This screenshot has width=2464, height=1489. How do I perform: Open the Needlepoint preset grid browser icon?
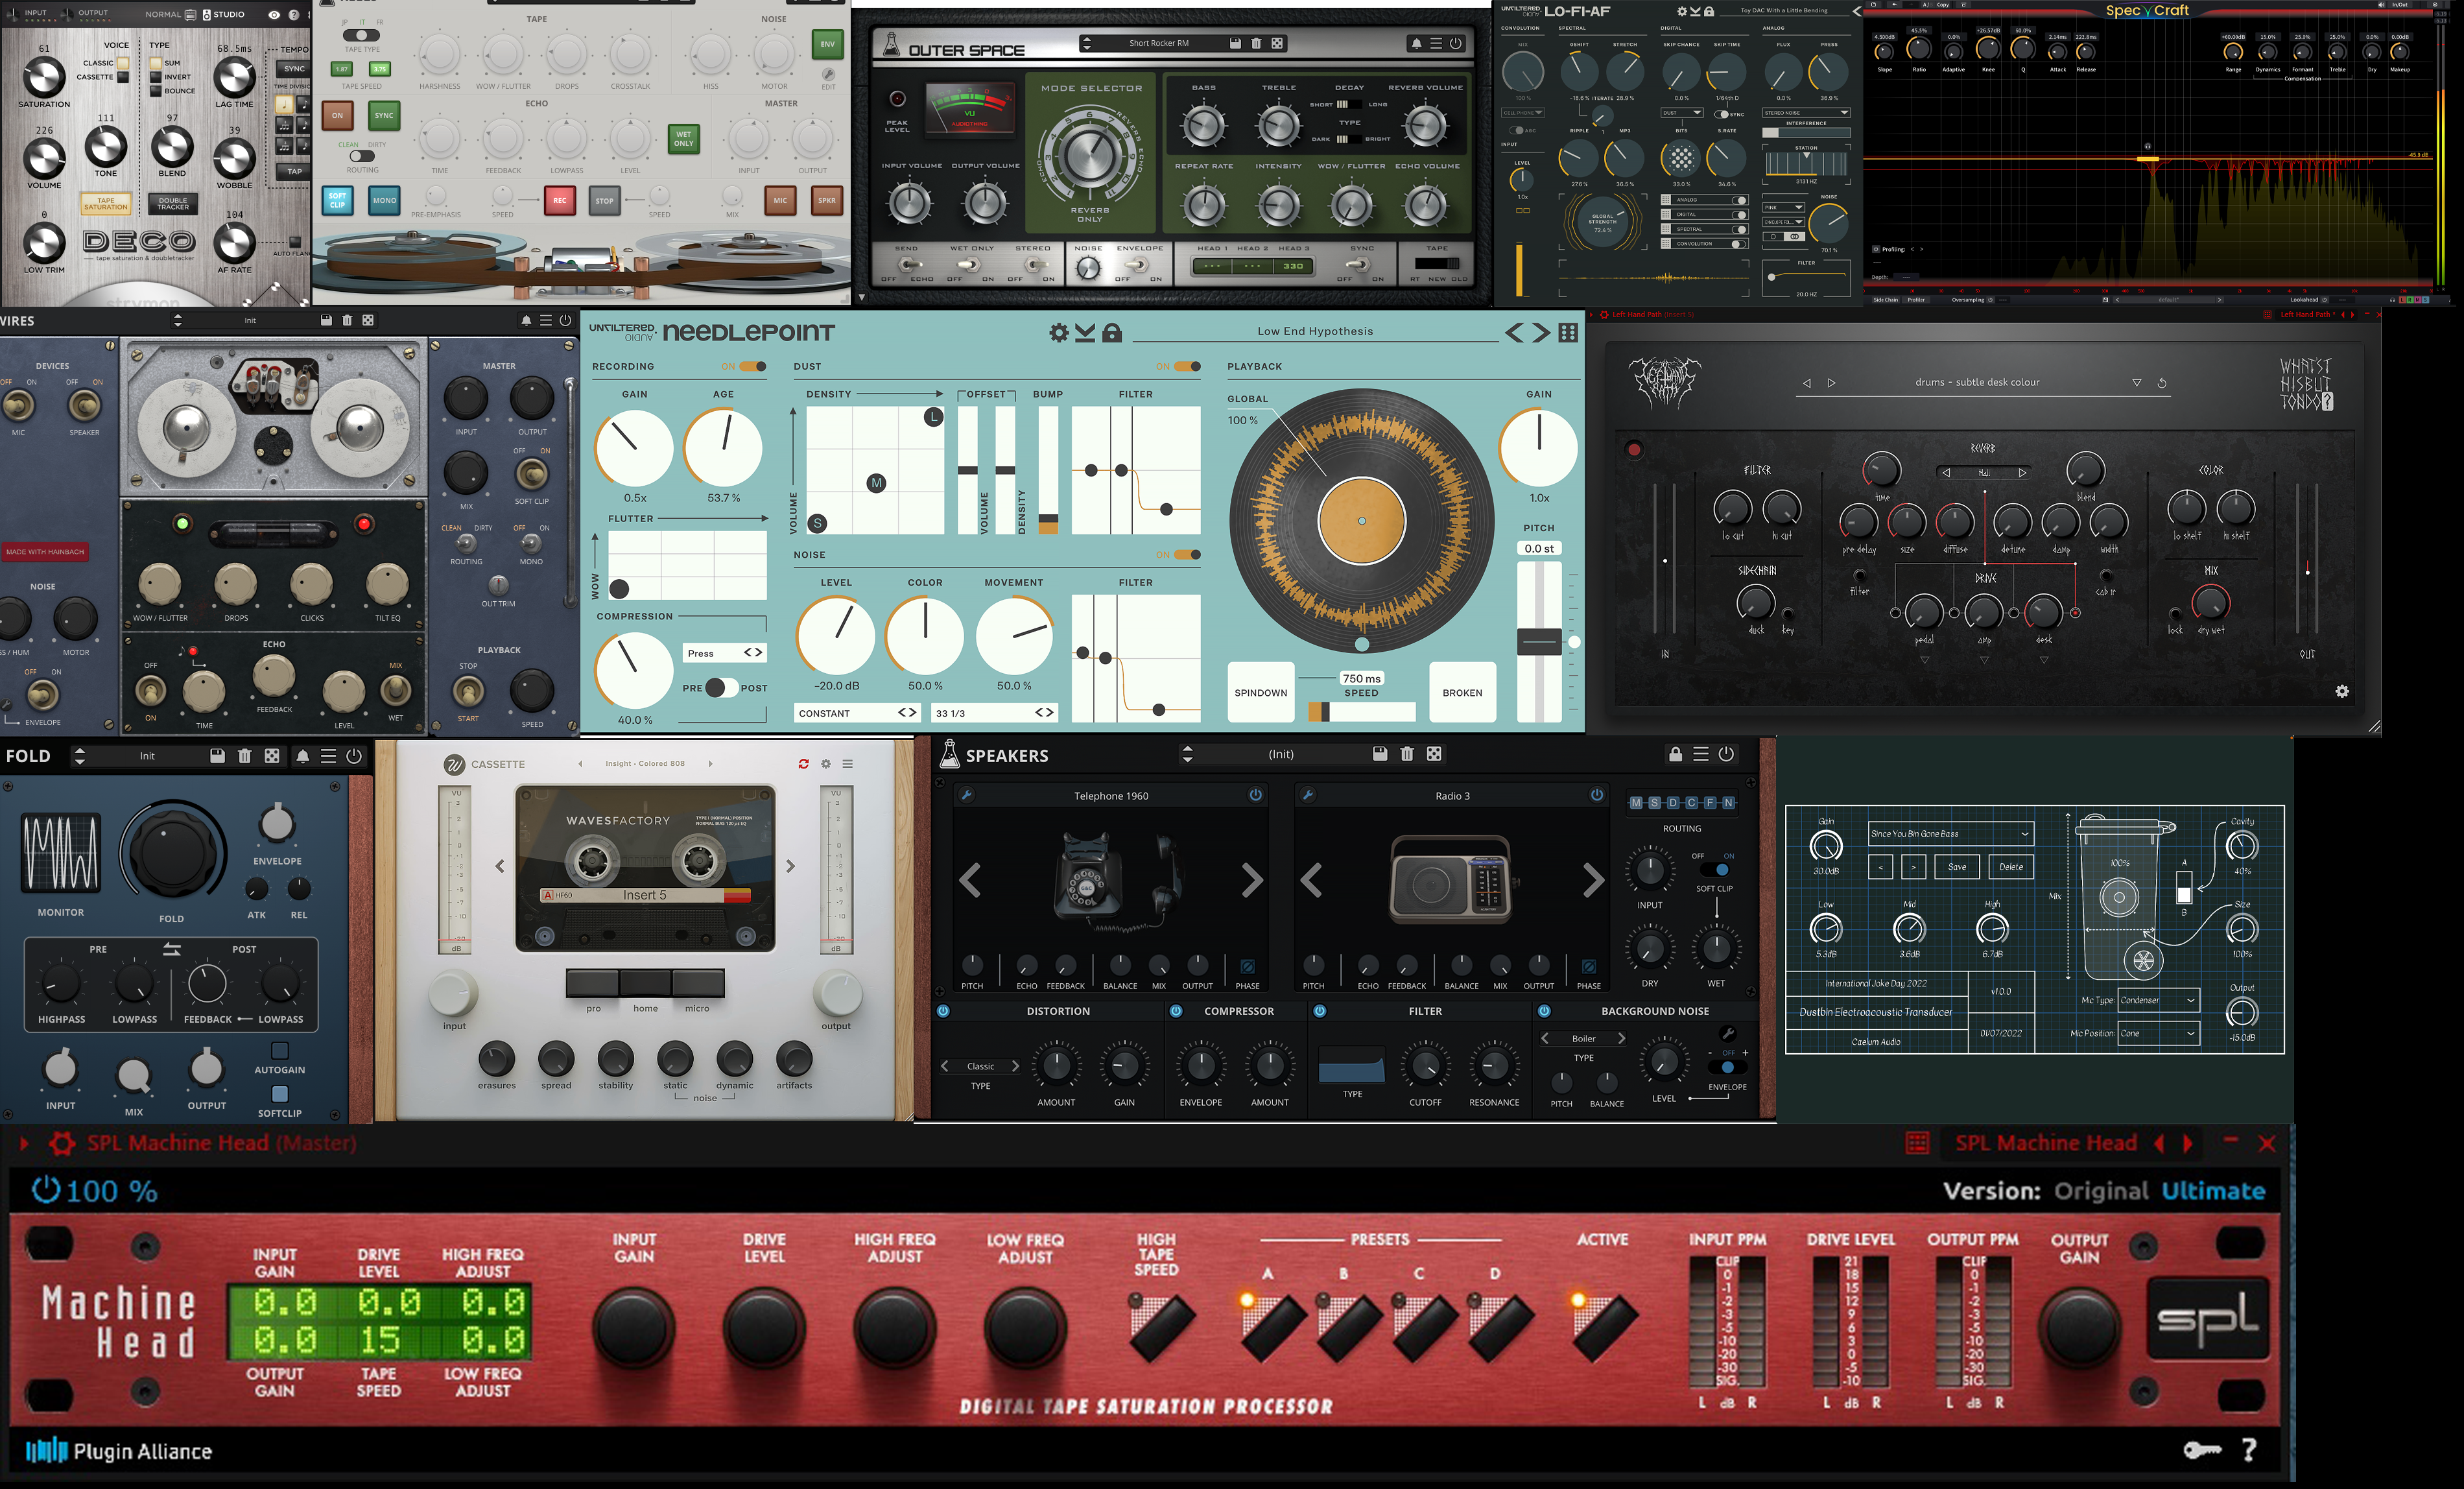[1568, 333]
